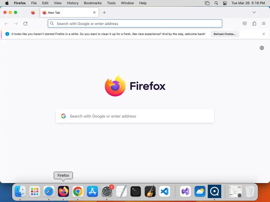
Task: Launch Safari from the Dock
Action: 49,191
